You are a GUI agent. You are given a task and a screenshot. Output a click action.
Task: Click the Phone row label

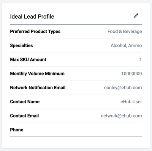17,130
